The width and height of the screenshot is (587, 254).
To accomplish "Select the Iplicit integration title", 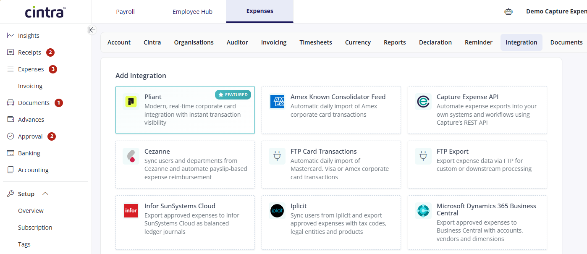I will coord(299,206).
